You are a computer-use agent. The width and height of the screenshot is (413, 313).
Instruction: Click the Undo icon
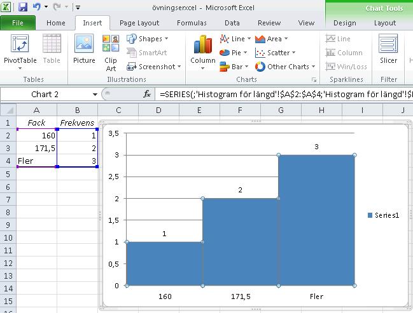point(37,7)
